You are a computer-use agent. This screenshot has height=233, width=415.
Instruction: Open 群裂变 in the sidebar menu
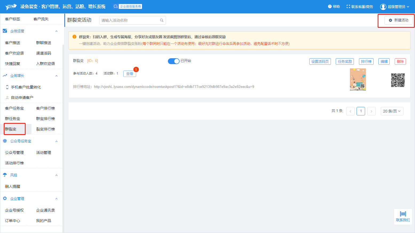[x=11, y=129]
